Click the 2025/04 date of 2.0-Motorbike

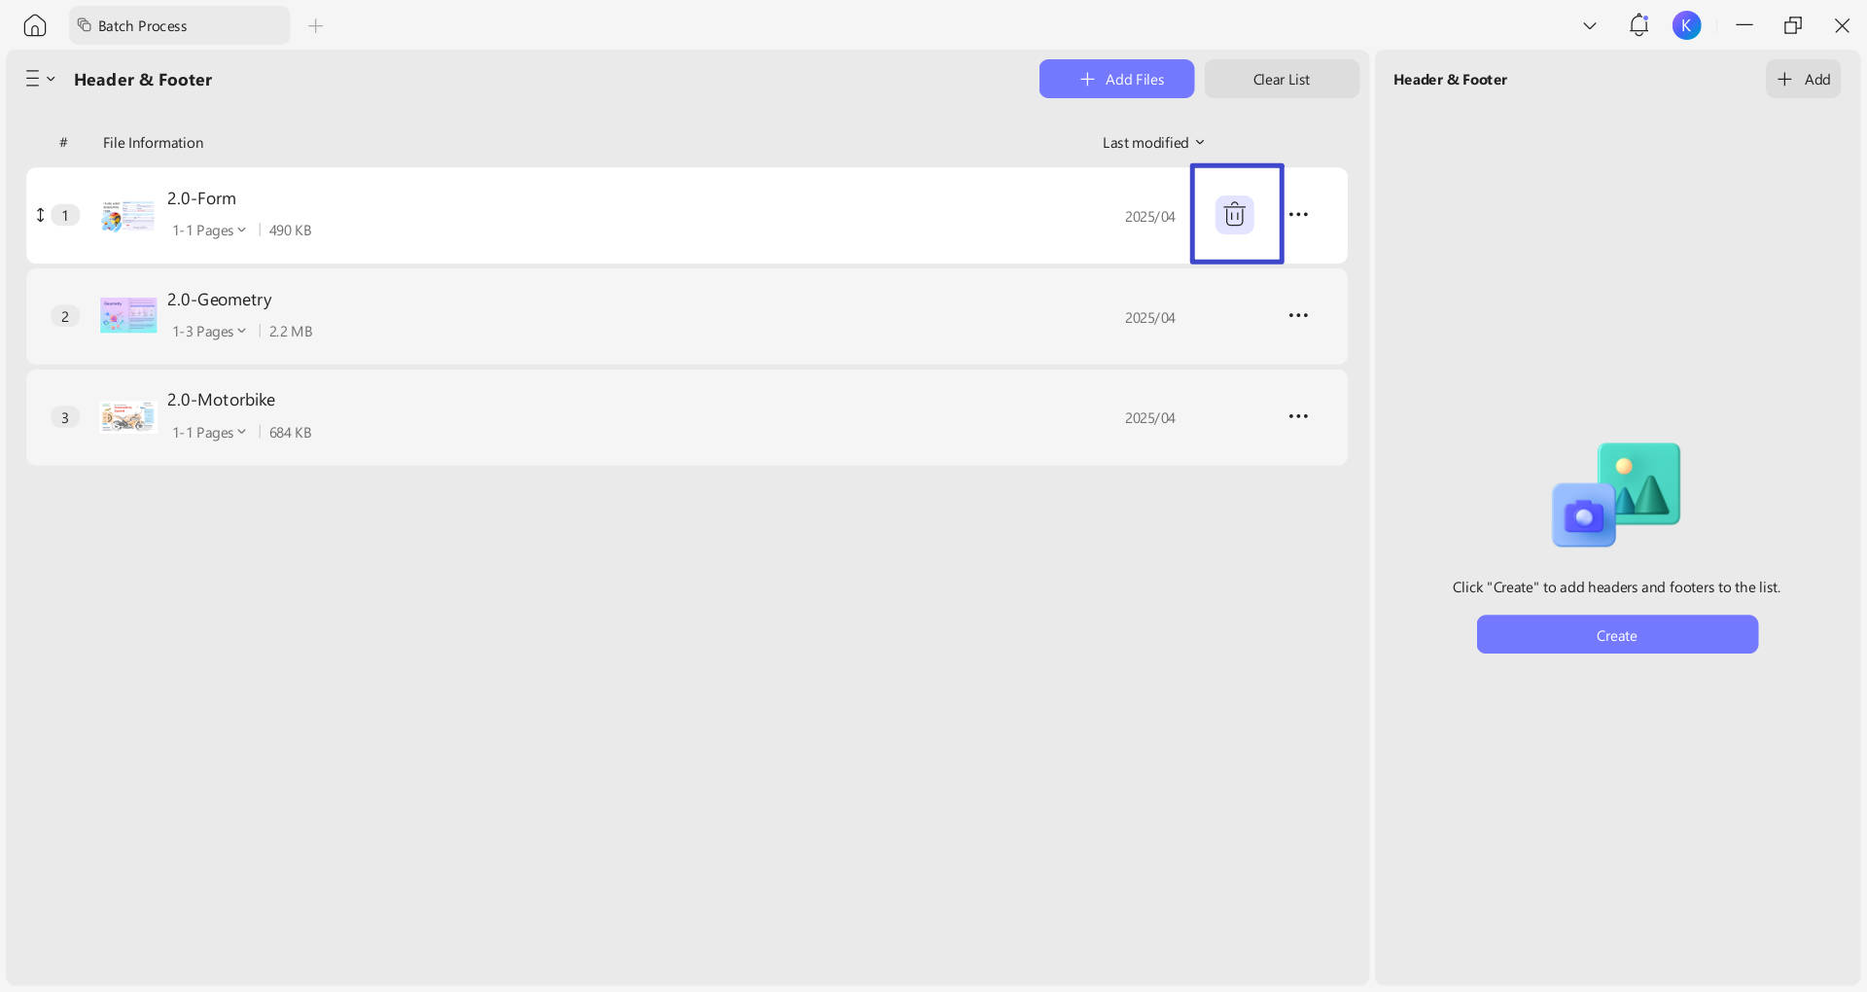click(1150, 418)
